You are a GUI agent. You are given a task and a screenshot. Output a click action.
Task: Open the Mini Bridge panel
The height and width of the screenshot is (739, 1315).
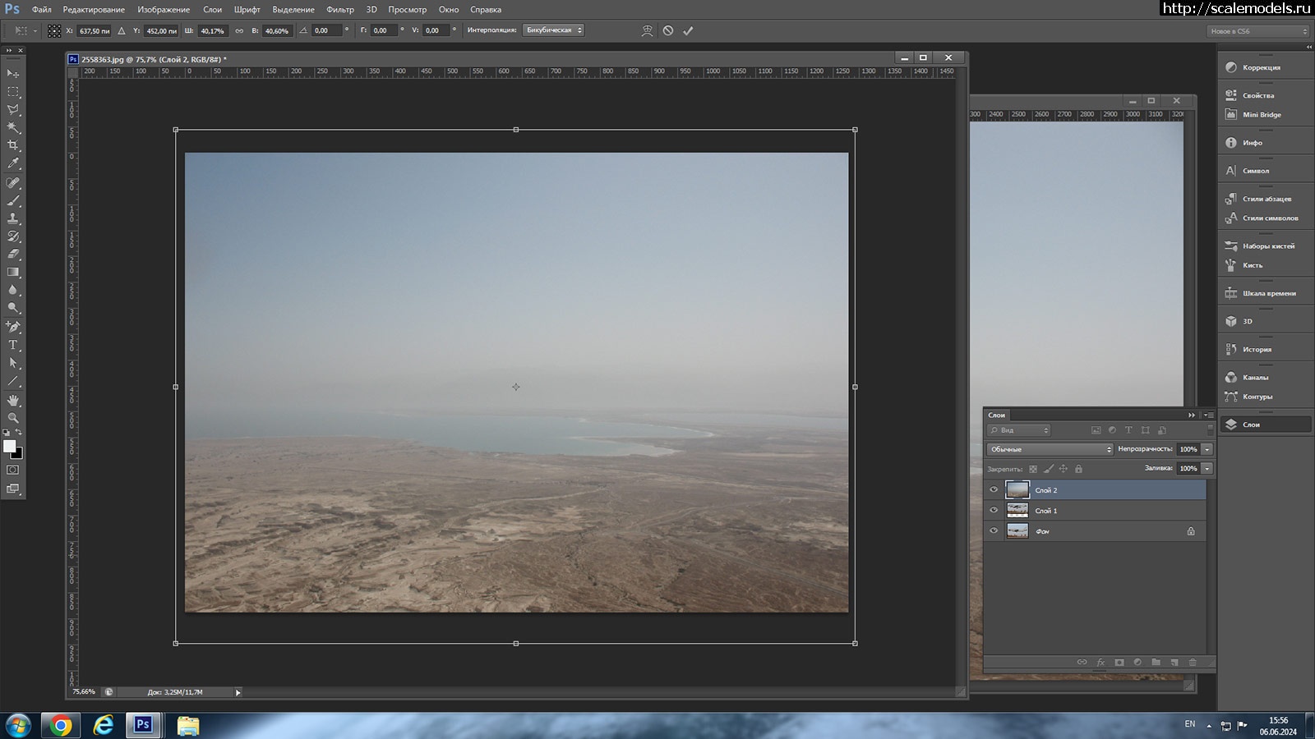[x=1264, y=115]
